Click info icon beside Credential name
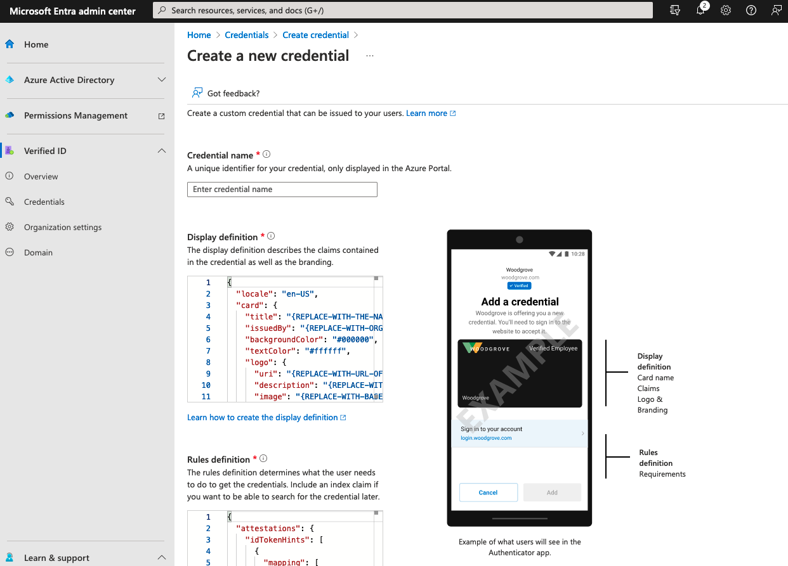The width and height of the screenshot is (788, 566). pos(266,155)
